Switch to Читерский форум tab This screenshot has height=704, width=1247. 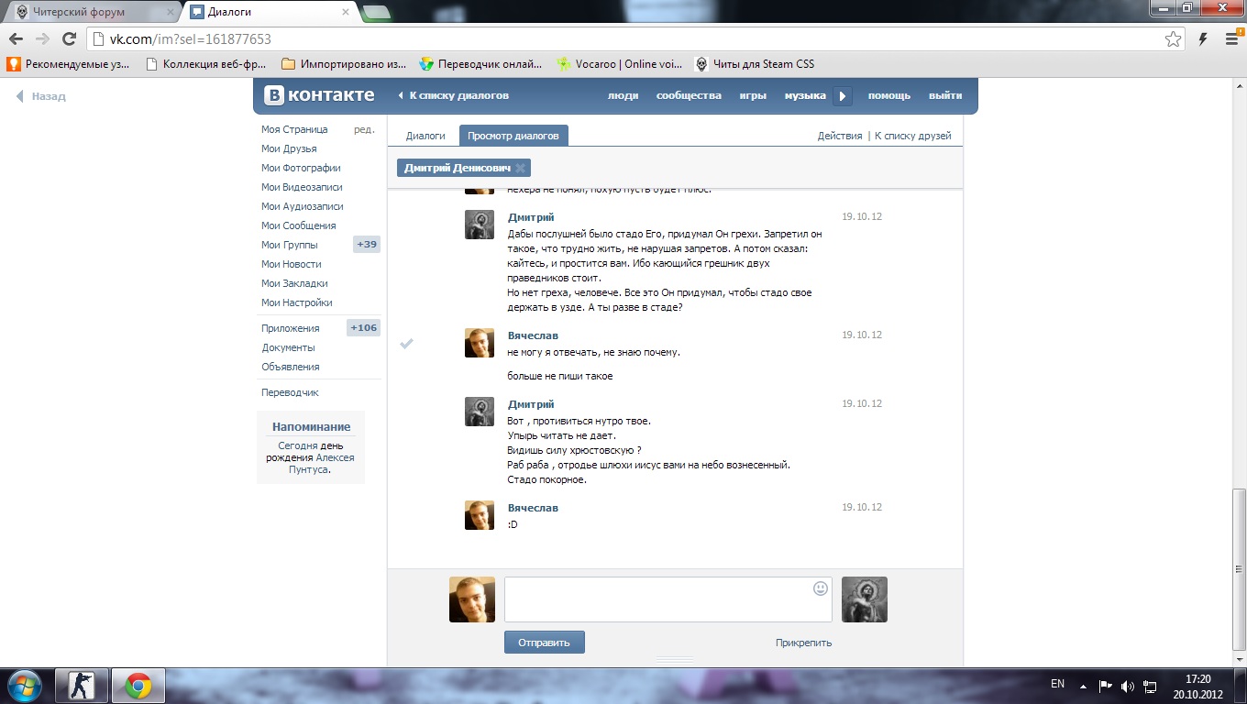(x=92, y=13)
